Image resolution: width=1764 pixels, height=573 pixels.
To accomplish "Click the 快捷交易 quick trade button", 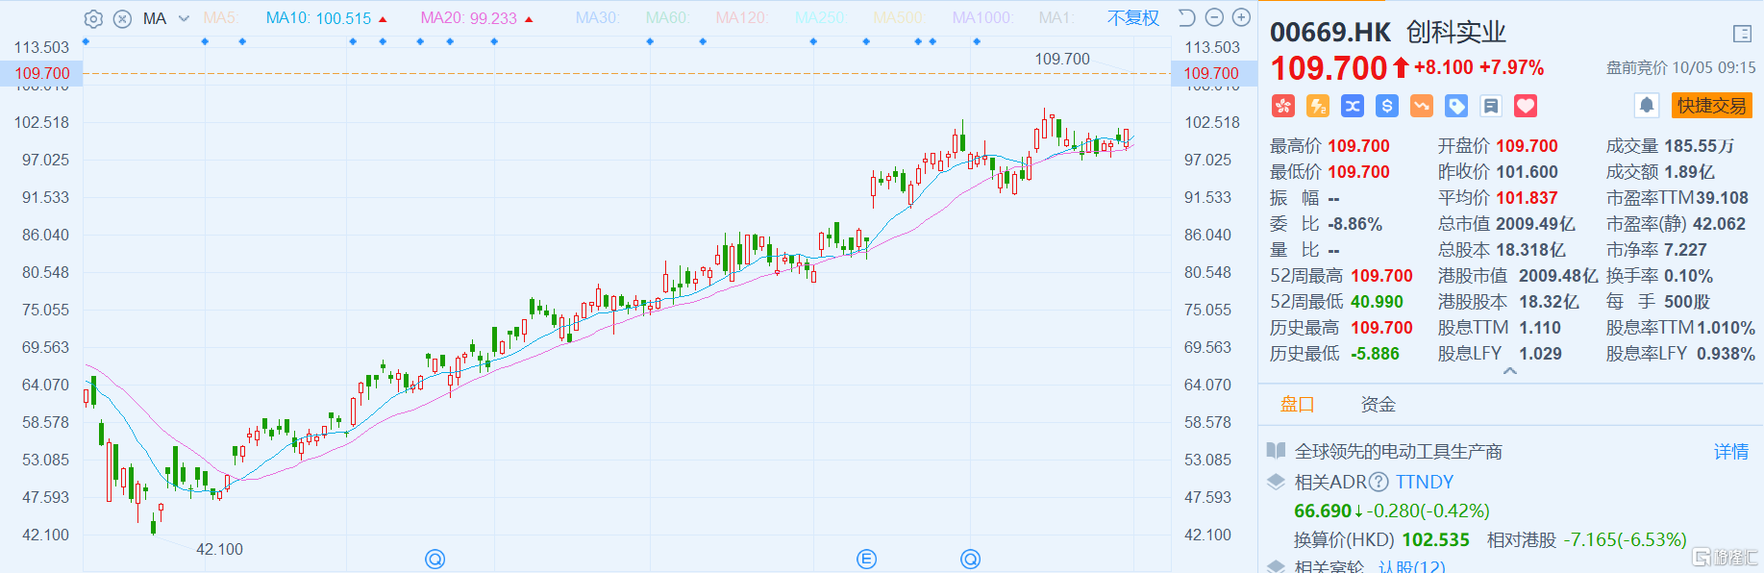I will [1711, 106].
